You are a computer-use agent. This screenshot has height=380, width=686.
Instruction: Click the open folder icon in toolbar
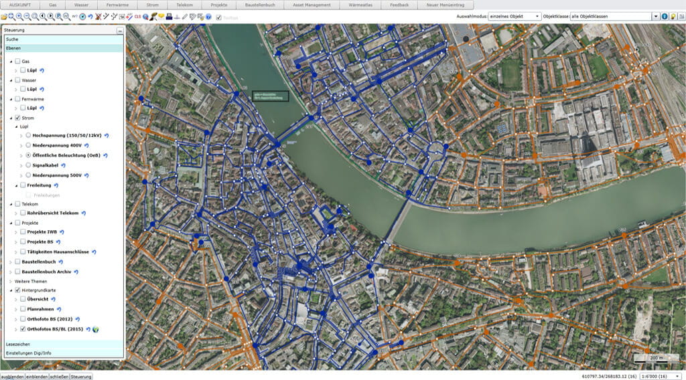4,16
